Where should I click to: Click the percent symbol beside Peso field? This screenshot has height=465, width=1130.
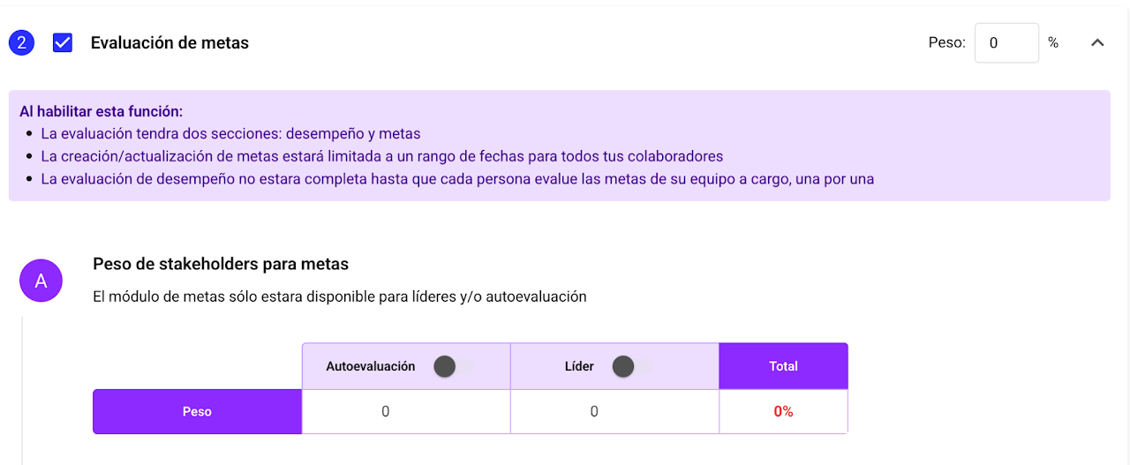tap(1053, 42)
